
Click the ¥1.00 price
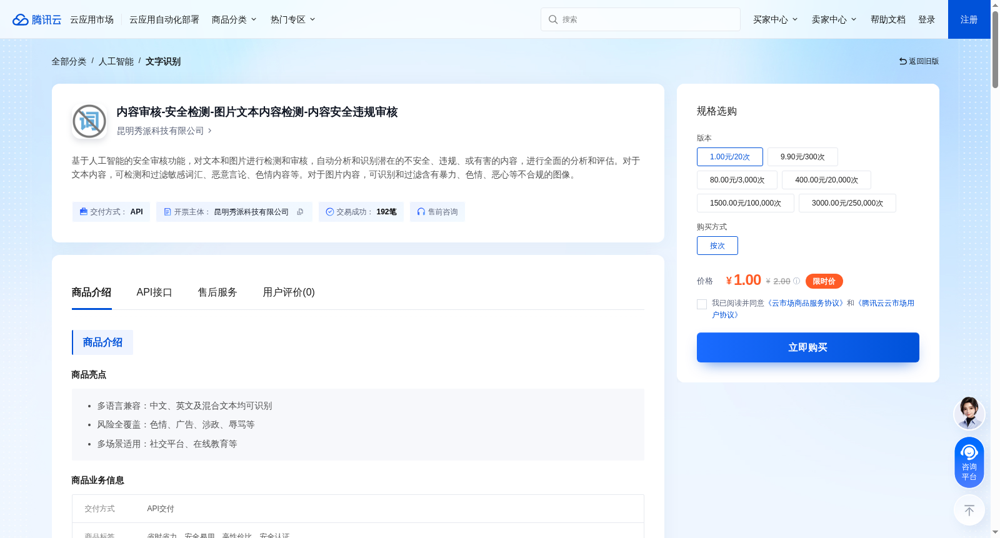pyautogui.click(x=744, y=281)
